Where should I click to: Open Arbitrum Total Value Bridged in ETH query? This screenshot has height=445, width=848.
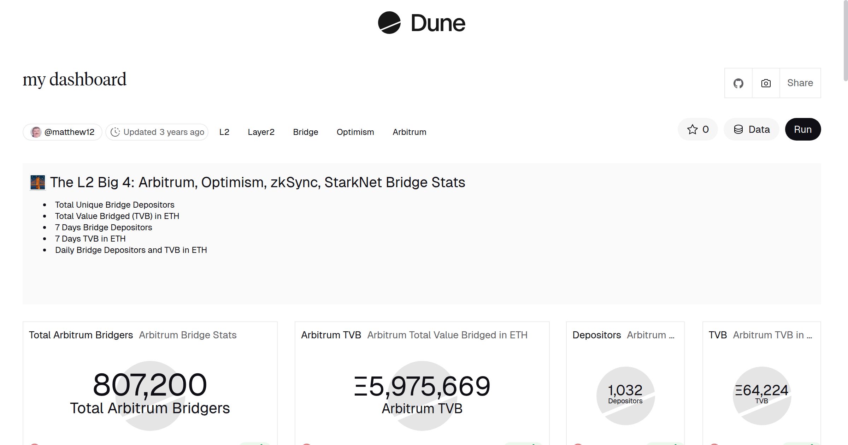(x=447, y=335)
